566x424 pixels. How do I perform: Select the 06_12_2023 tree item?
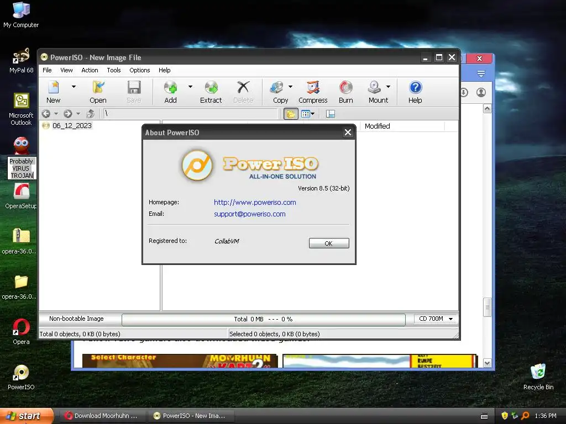click(x=72, y=125)
